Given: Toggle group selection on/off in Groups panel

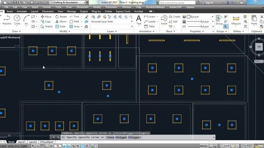Looking at the screenshot, I should [226, 26].
